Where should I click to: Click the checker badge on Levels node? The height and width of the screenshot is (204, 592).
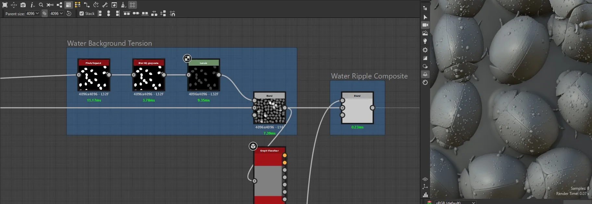pyautogui.click(x=187, y=58)
